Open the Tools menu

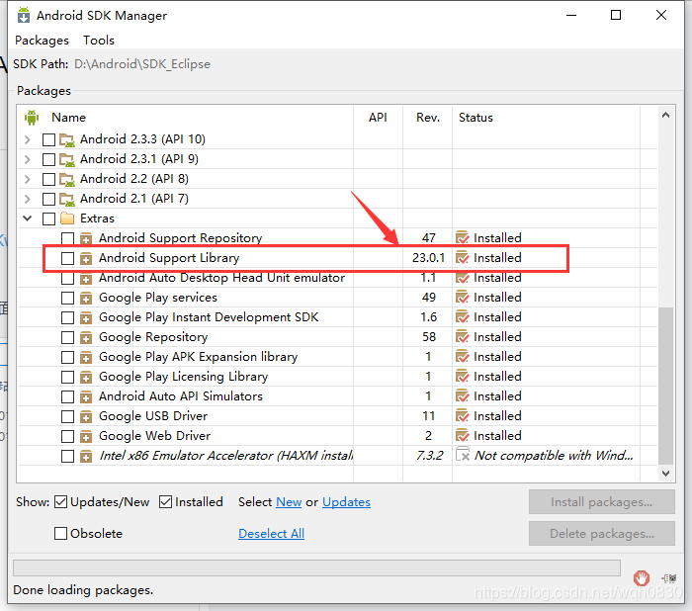(x=99, y=41)
